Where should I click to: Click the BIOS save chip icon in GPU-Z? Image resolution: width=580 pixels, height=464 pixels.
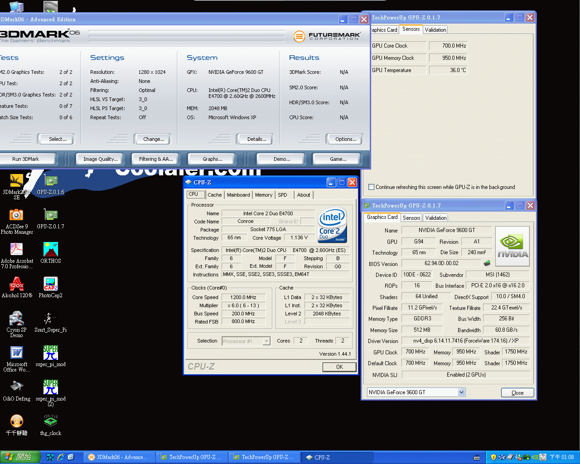click(487, 263)
